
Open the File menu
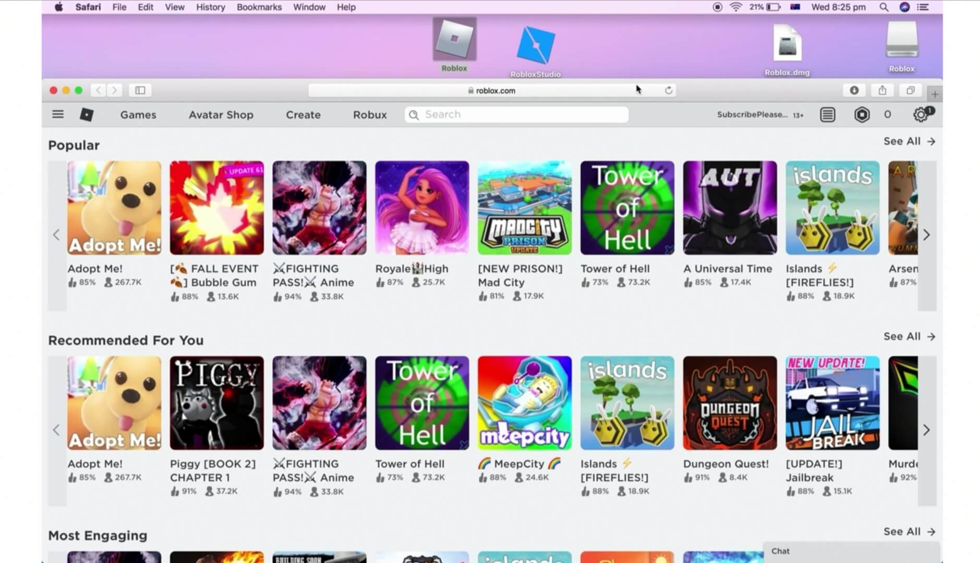click(119, 7)
